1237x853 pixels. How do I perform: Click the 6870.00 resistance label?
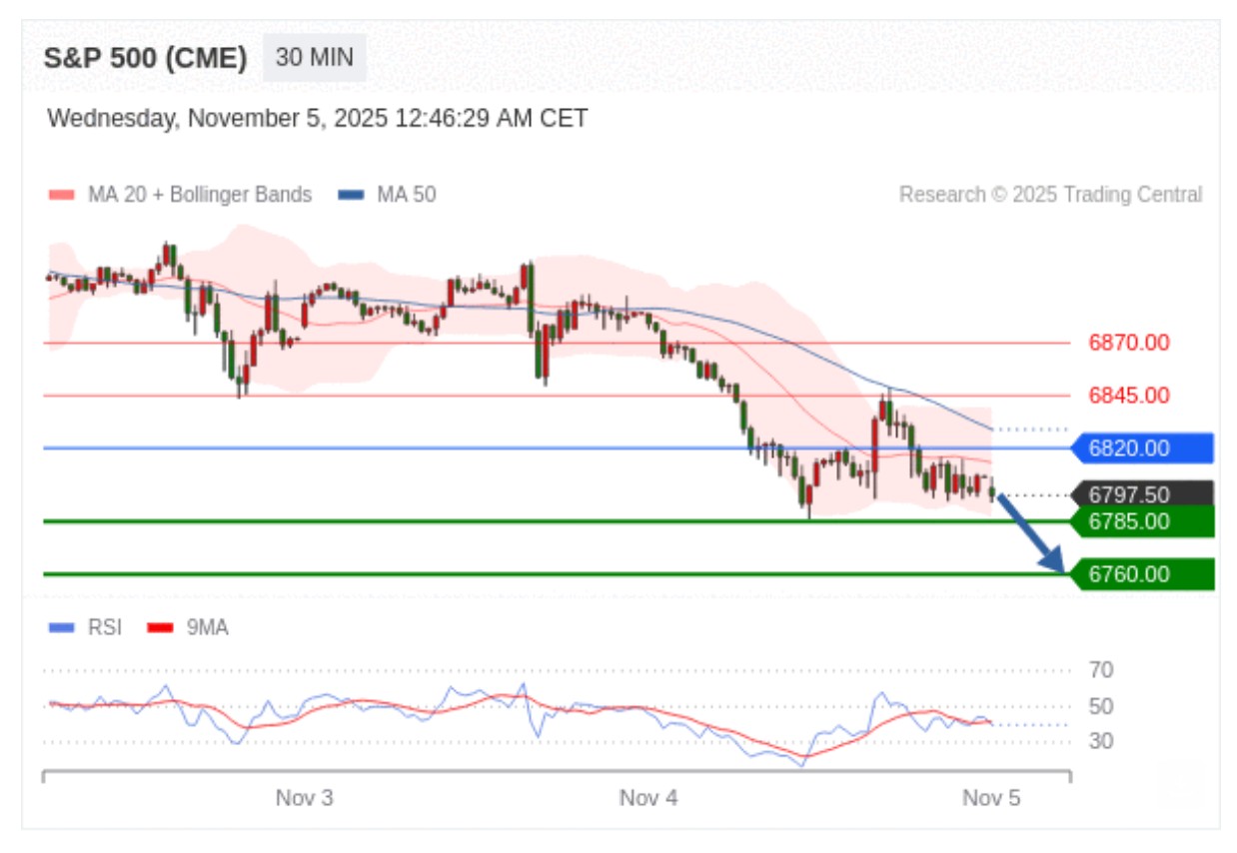[1128, 343]
